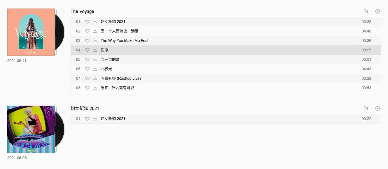Play the 妇女新知 2021 single album
This screenshot has width=388, height=169.
coord(378,108)
